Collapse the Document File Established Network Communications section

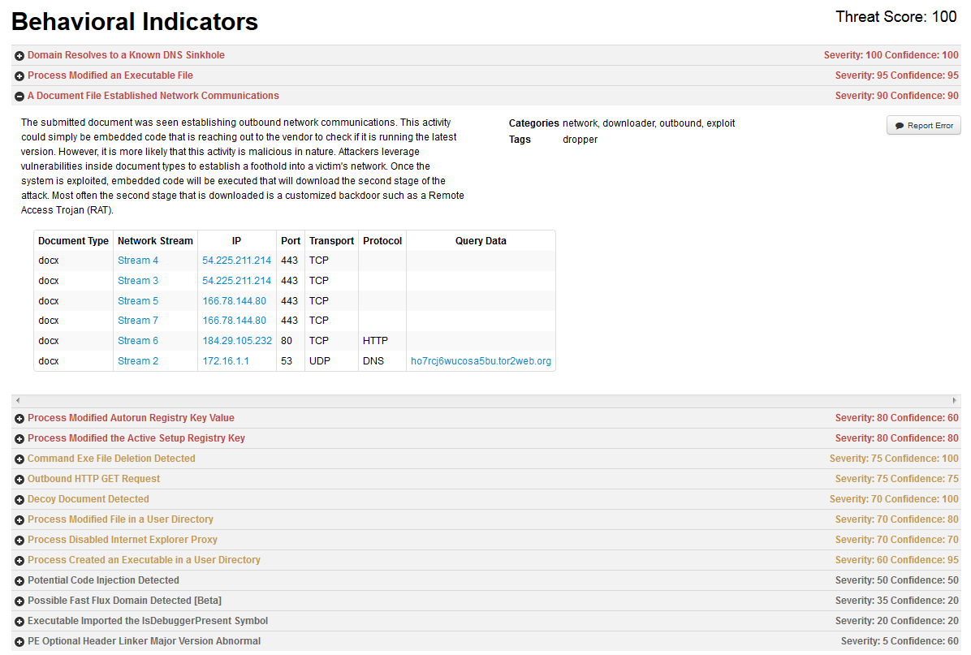19,96
